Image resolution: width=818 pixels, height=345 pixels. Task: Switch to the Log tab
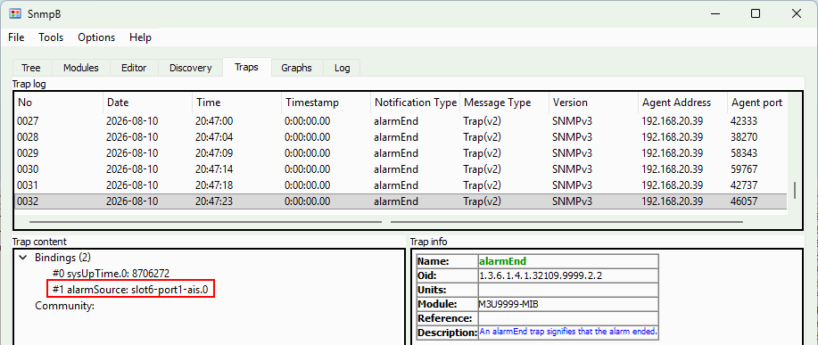[x=343, y=68]
